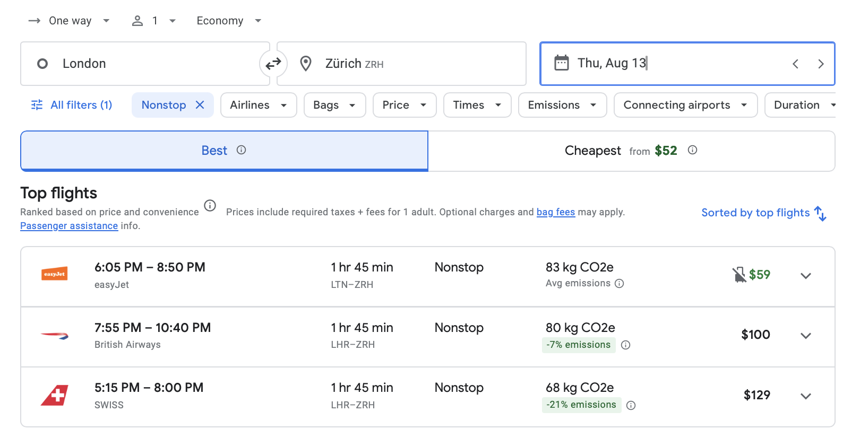Remove the Nonstop filter chip
This screenshot has height=438, width=860.
coord(200,105)
